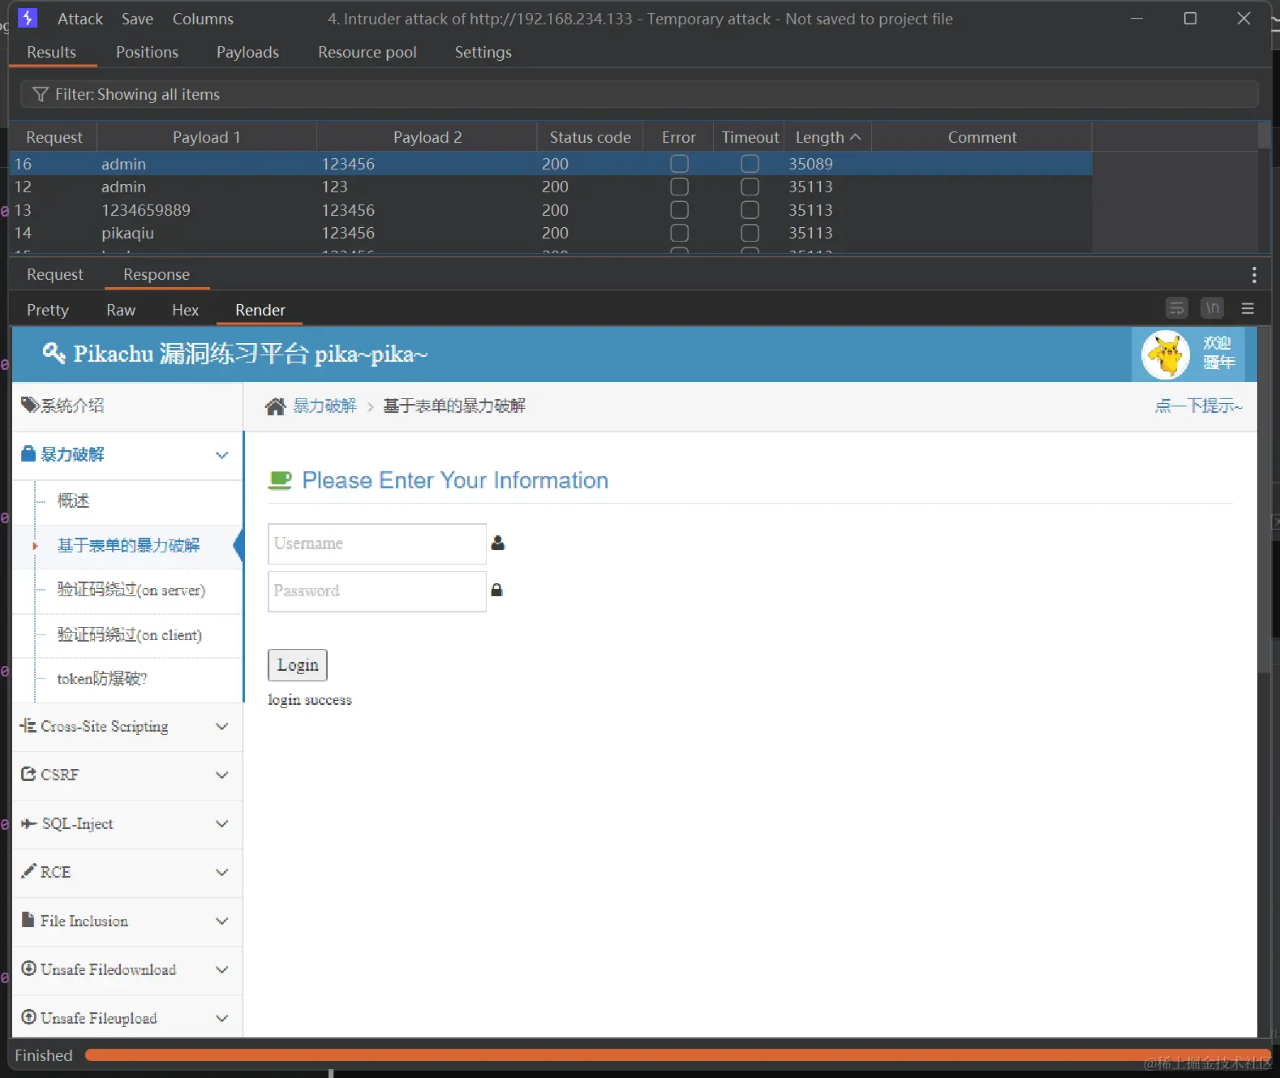Toggle Error checkbox for request 12

[x=680, y=187]
